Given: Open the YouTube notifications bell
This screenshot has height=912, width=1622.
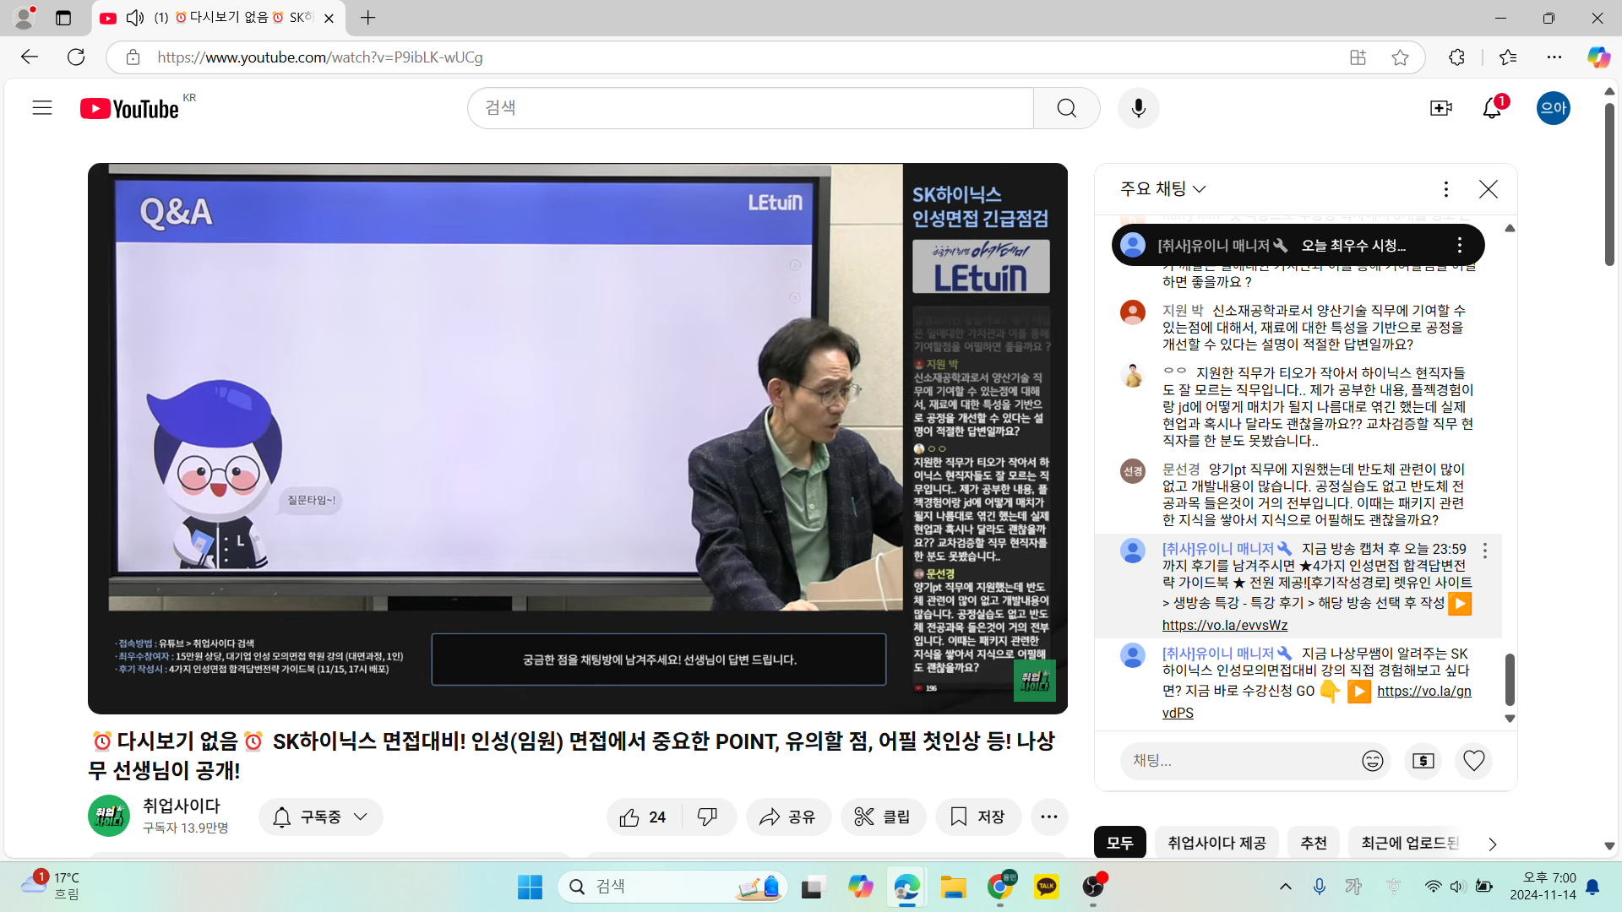Looking at the screenshot, I should [1492, 108].
